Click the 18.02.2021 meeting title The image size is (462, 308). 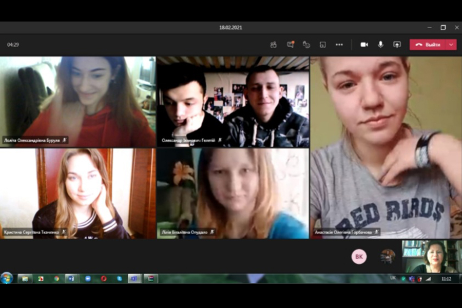pyautogui.click(x=230, y=27)
